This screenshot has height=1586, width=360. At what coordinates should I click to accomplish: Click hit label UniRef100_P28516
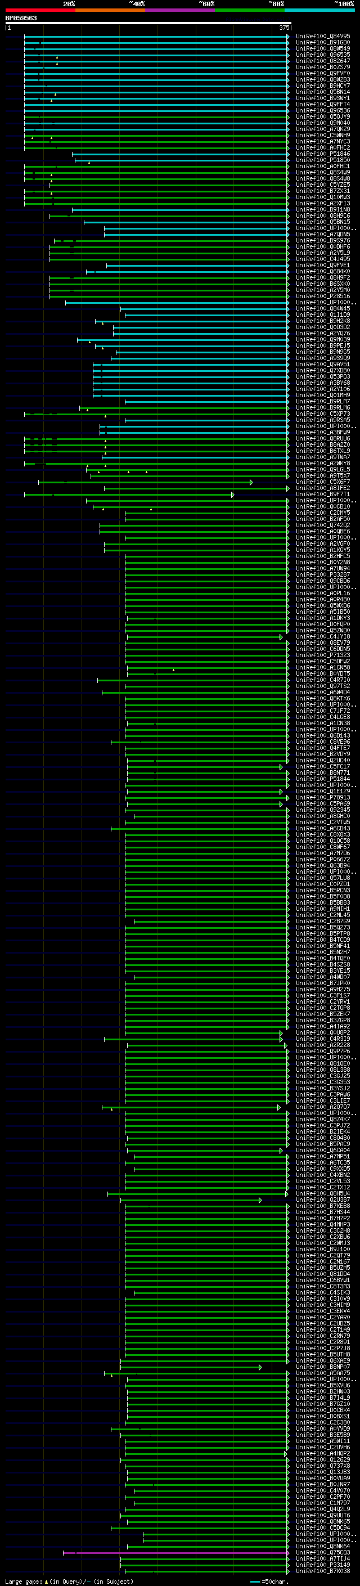pyautogui.click(x=323, y=296)
